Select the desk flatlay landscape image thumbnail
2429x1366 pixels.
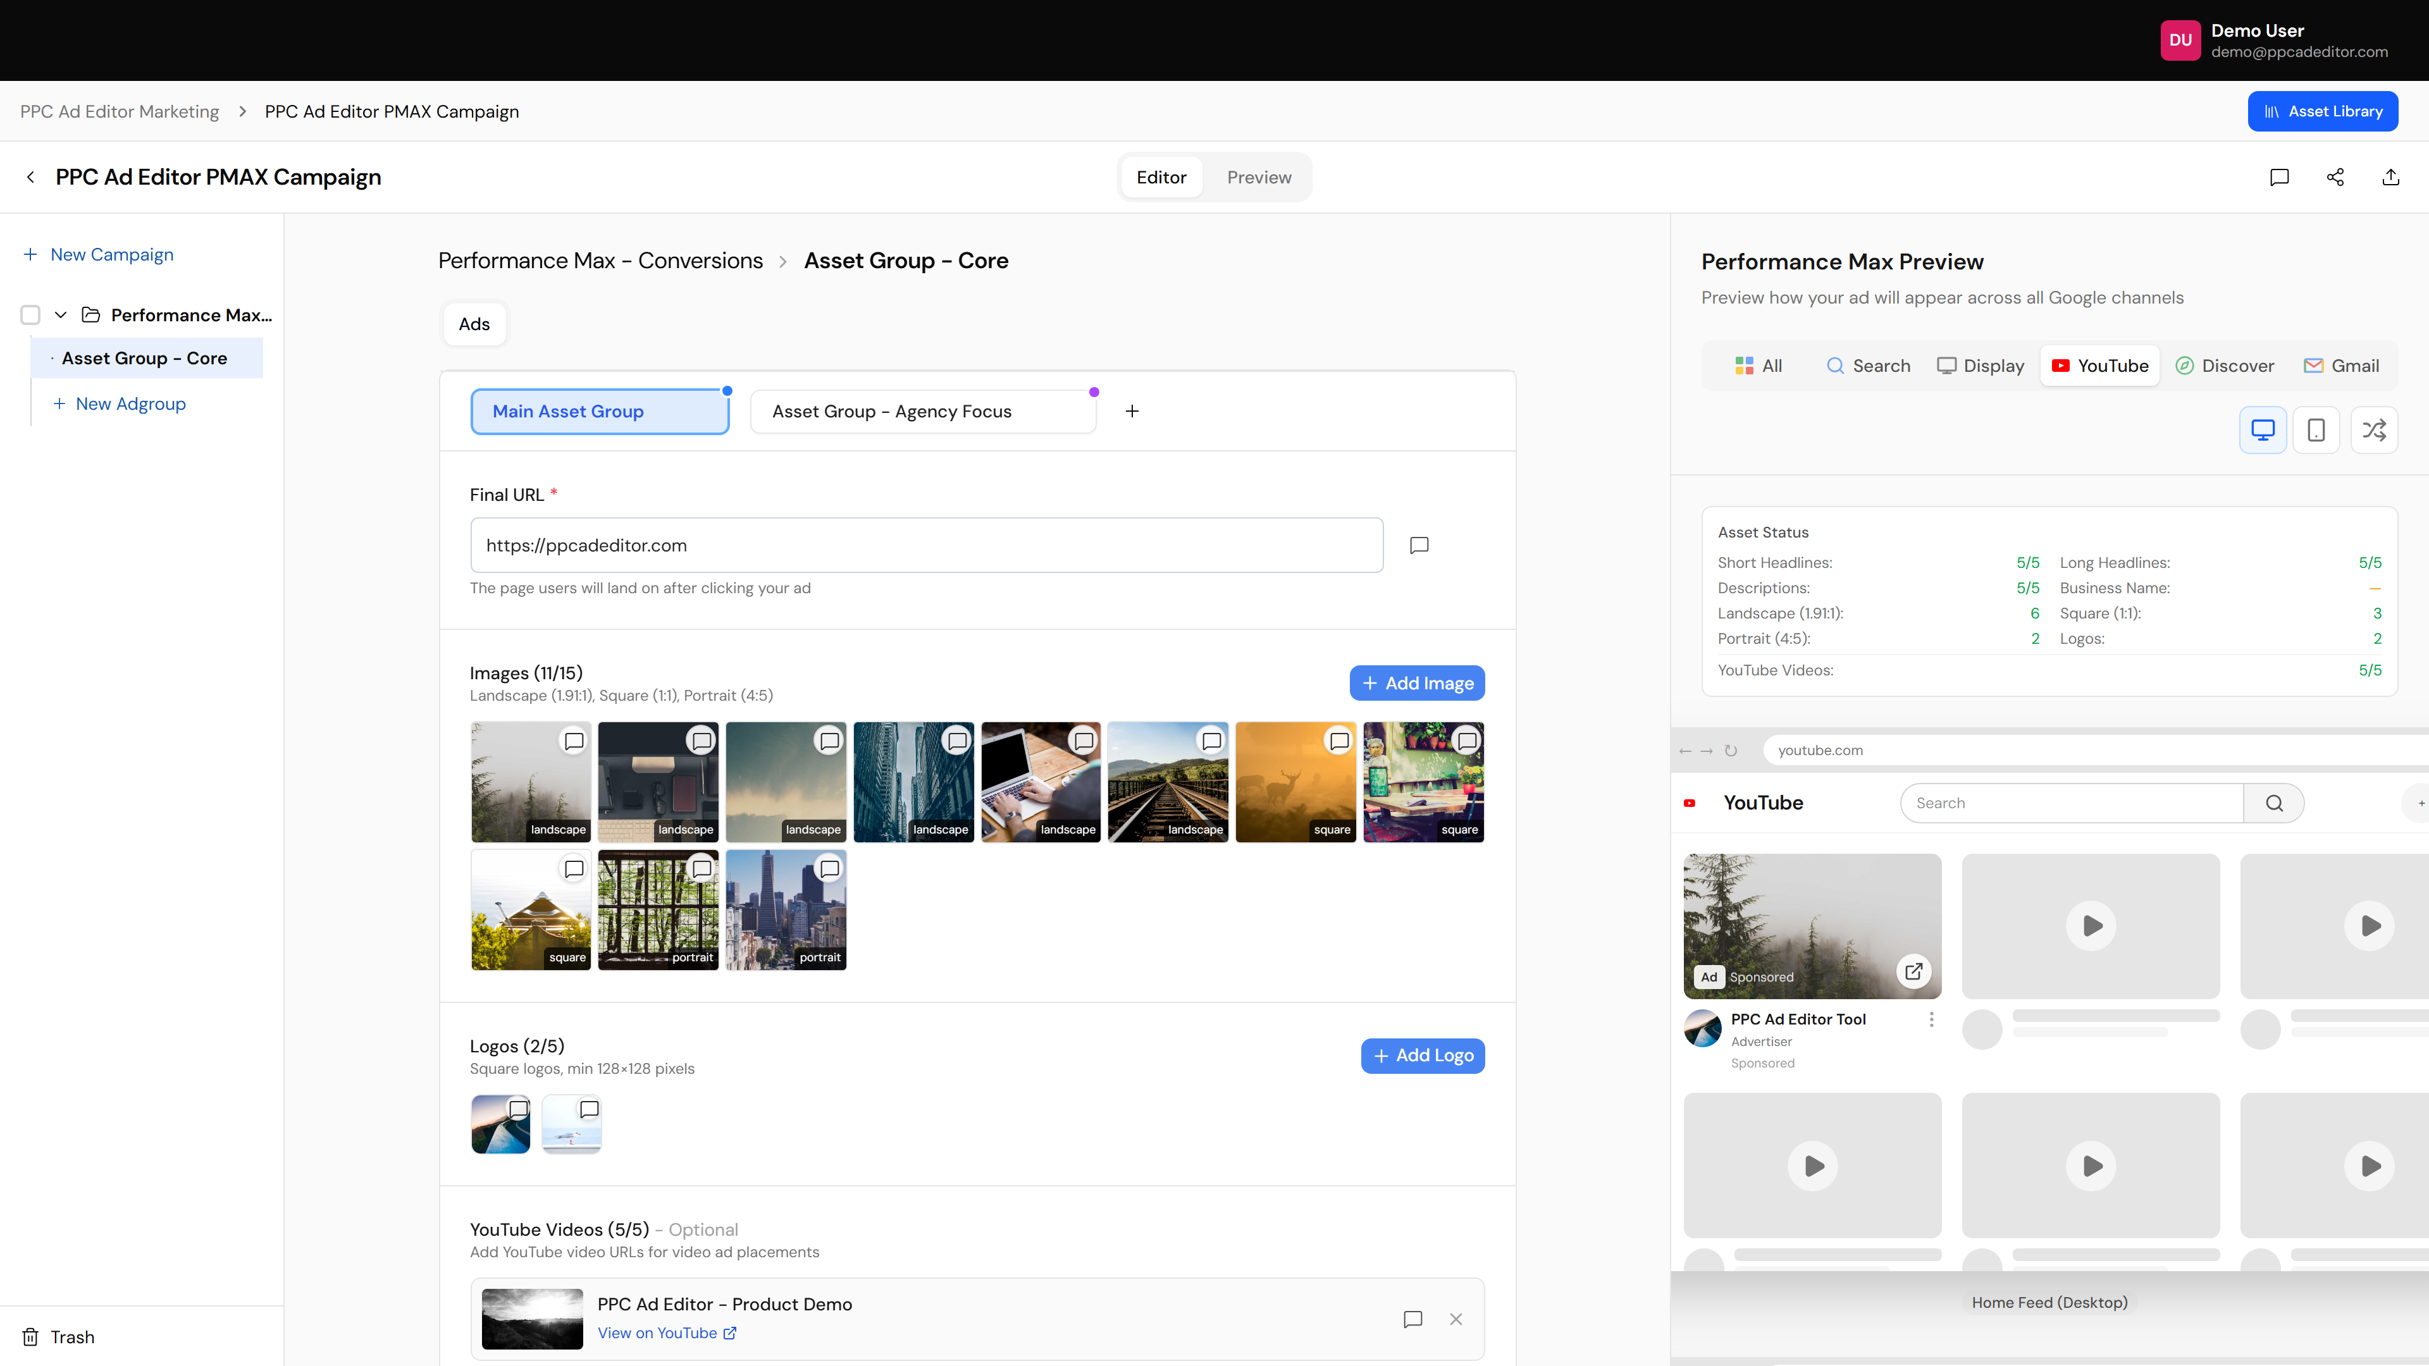(658, 782)
